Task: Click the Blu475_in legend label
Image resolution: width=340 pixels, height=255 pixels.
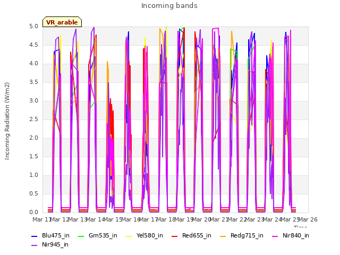Action: 56,235
